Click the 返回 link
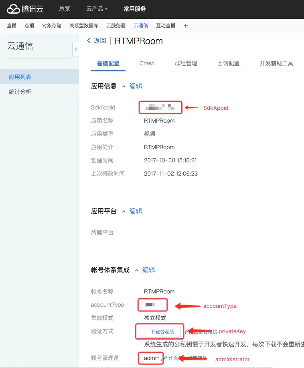This screenshot has height=368, width=304. click(x=100, y=40)
